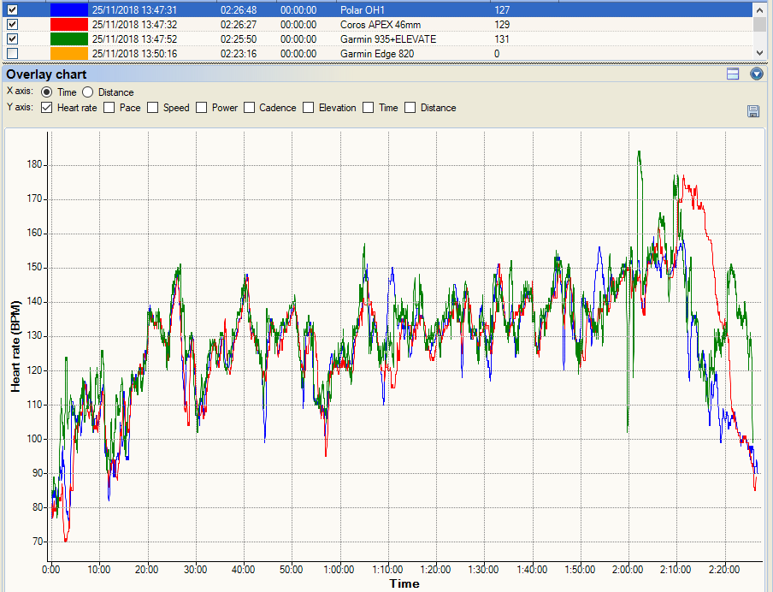
Task: Uncheck the Garmin 935+ELEVATE checkbox
Action: (x=12, y=38)
